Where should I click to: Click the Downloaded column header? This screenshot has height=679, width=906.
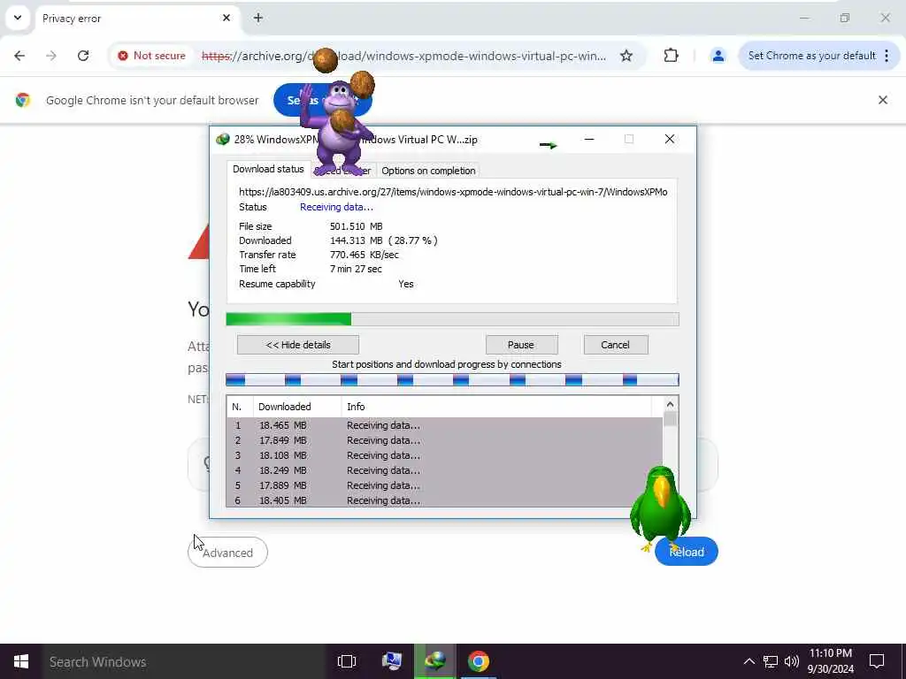pos(297,407)
